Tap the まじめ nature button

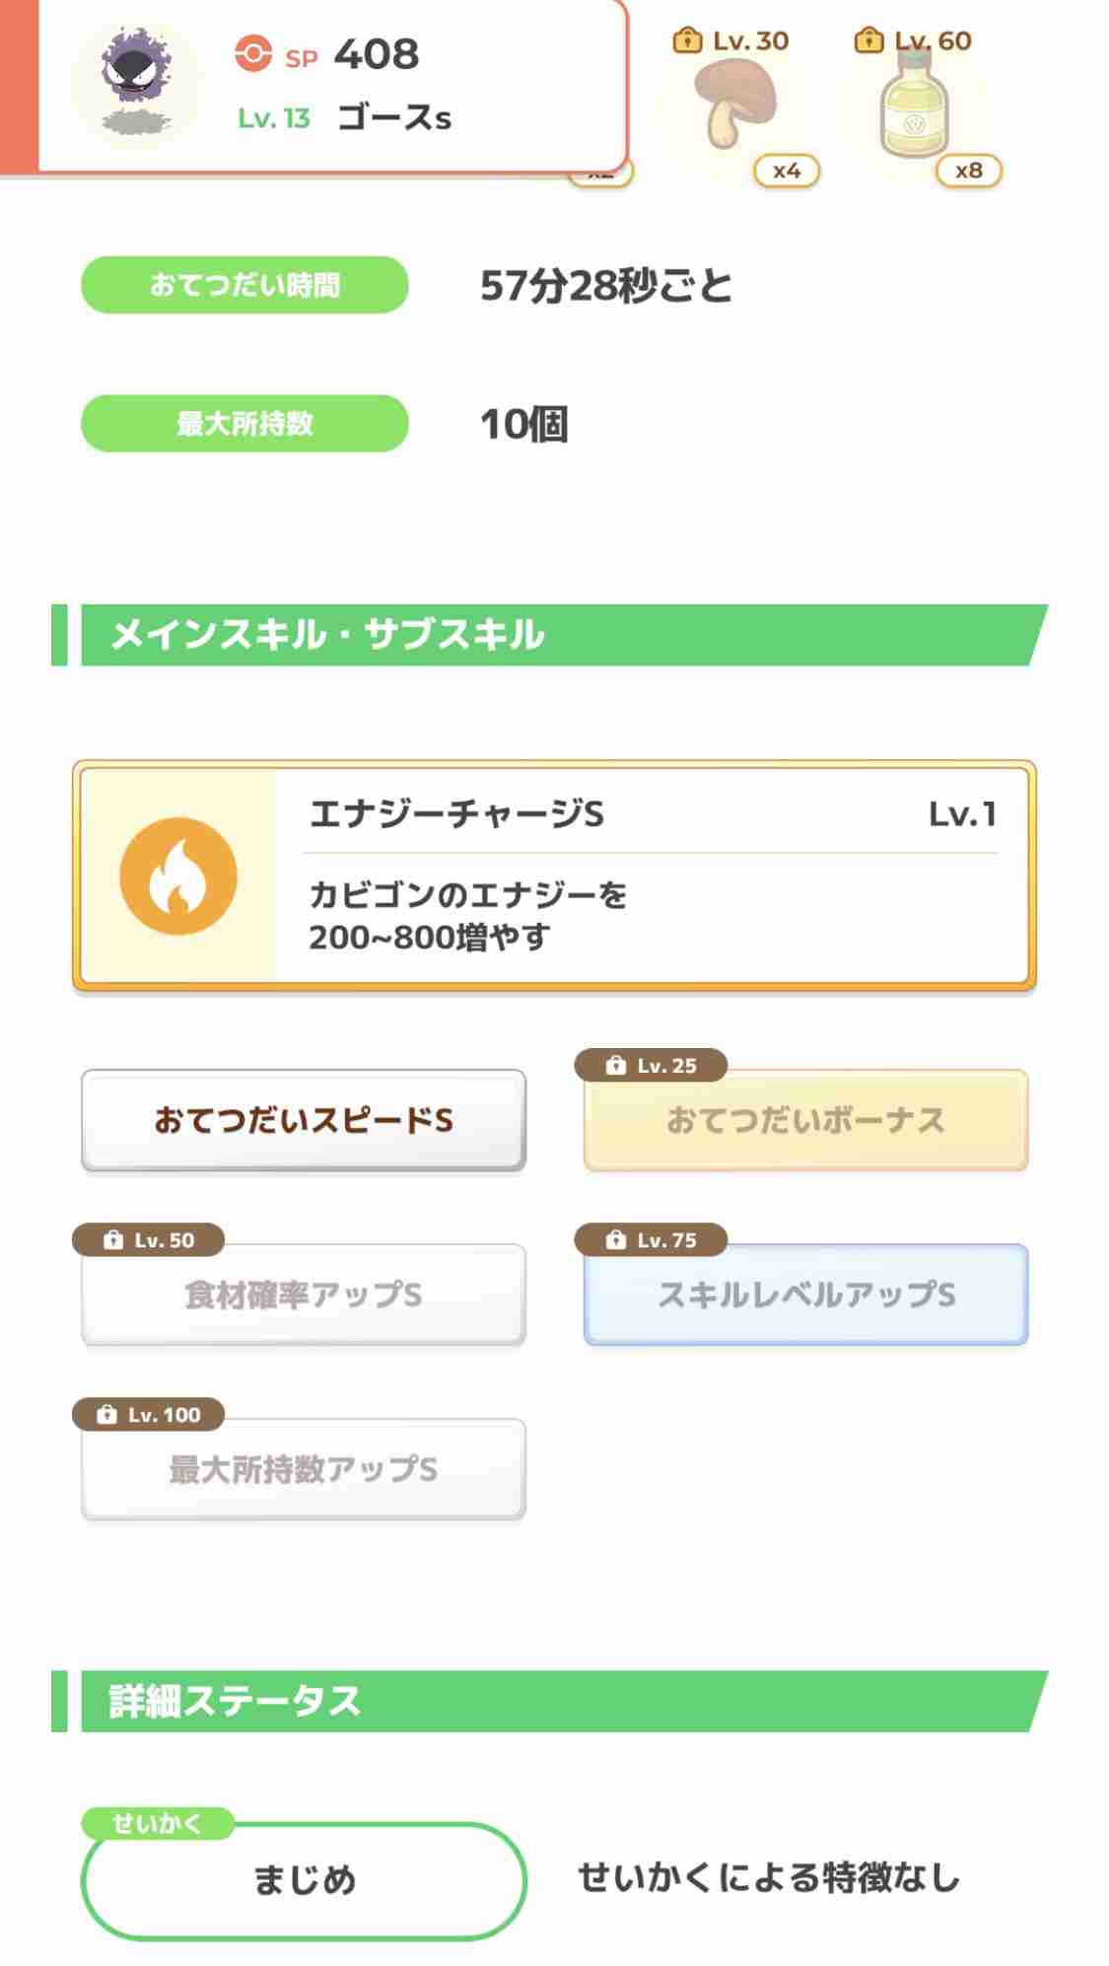[304, 1880]
